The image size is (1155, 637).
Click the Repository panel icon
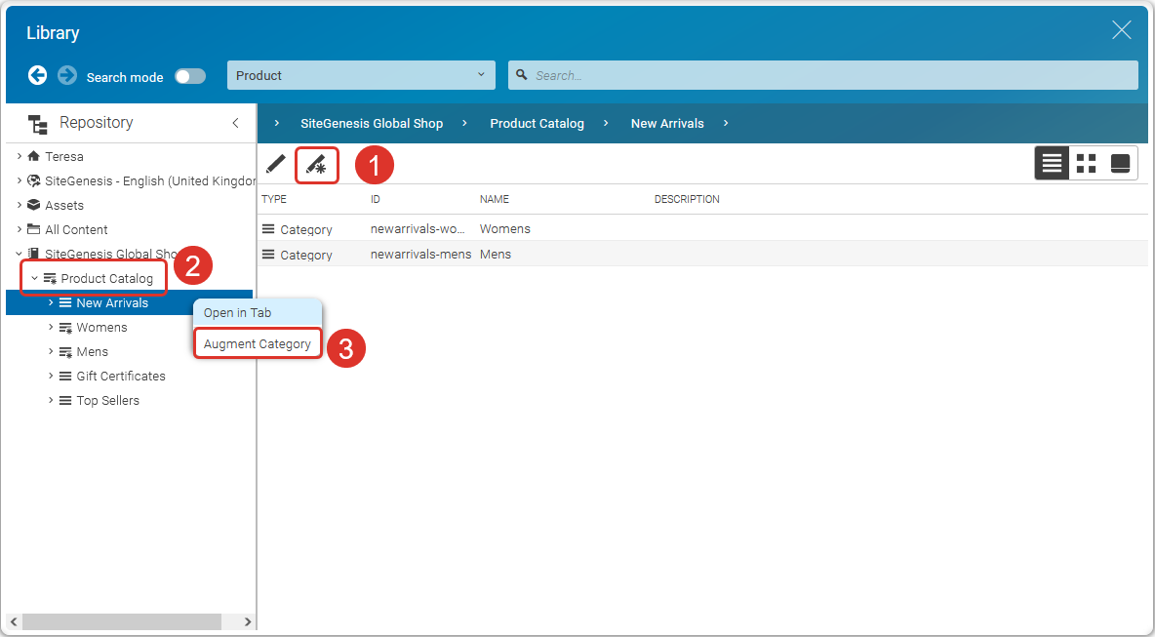pyautogui.click(x=37, y=122)
